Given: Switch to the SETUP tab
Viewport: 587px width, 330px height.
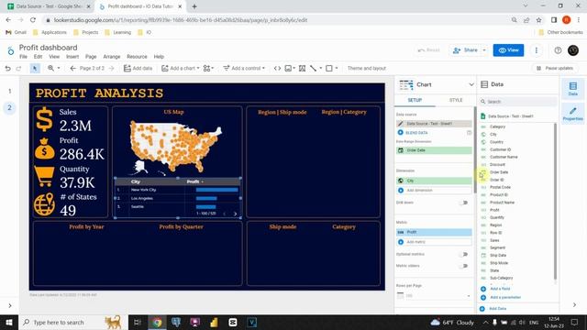Looking at the screenshot, I should click(415, 100).
